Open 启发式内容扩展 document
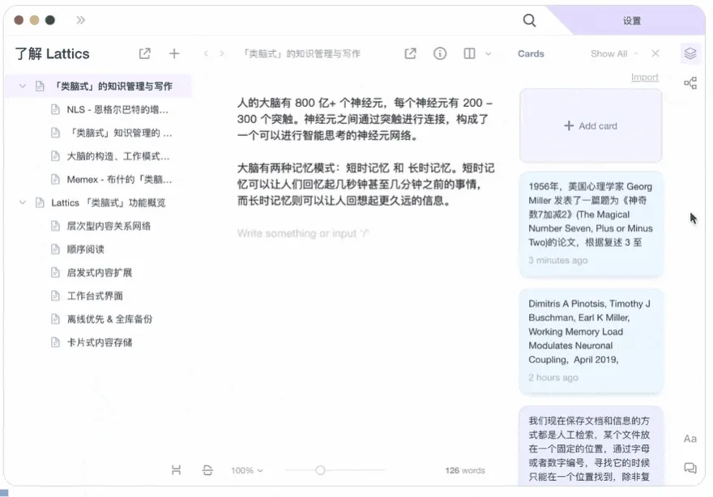The image size is (713, 497). pyautogui.click(x=99, y=273)
